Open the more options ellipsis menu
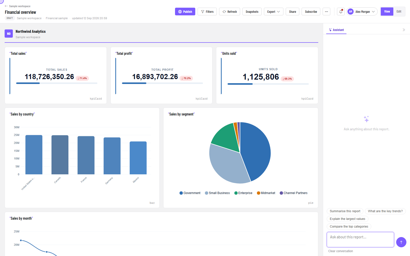410x256 pixels. (x=326, y=12)
